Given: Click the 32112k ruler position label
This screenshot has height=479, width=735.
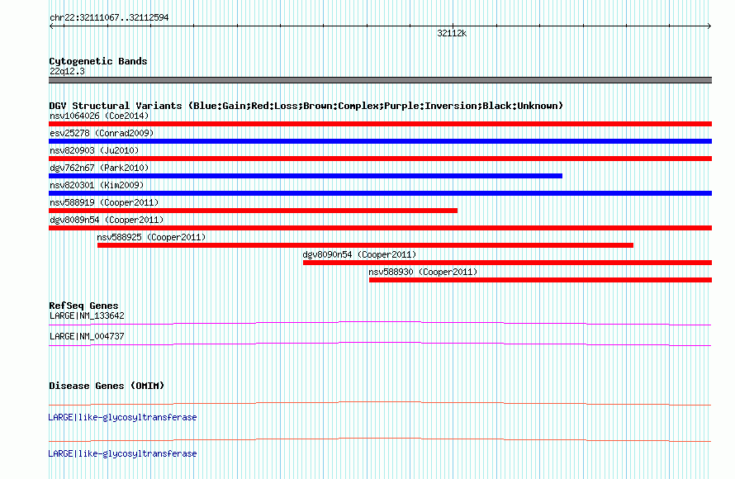Looking at the screenshot, I should [452, 33].
